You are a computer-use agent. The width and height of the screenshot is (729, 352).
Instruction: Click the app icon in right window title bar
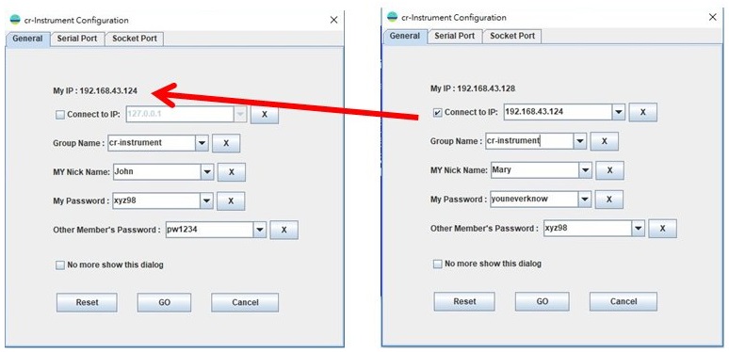(393, 17)
